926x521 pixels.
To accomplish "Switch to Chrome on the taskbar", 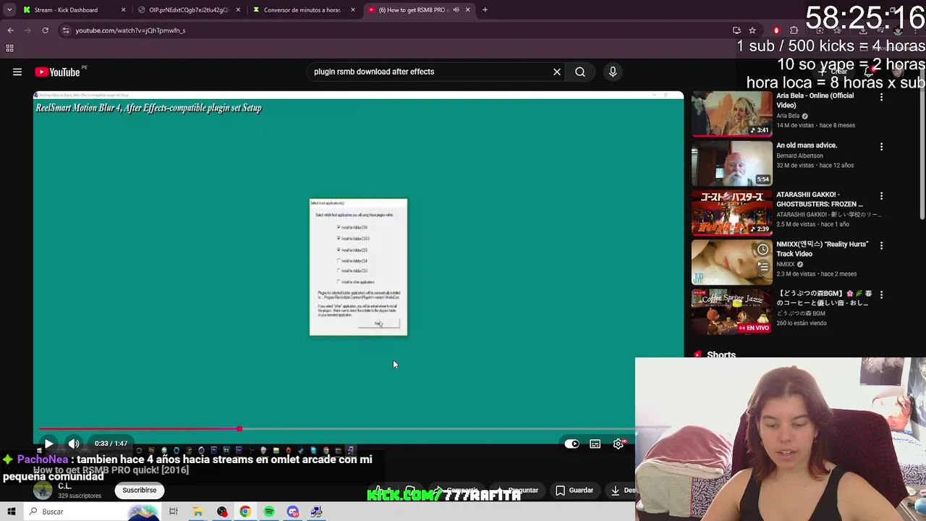I will pyautogui.click(x=245, y=512).
